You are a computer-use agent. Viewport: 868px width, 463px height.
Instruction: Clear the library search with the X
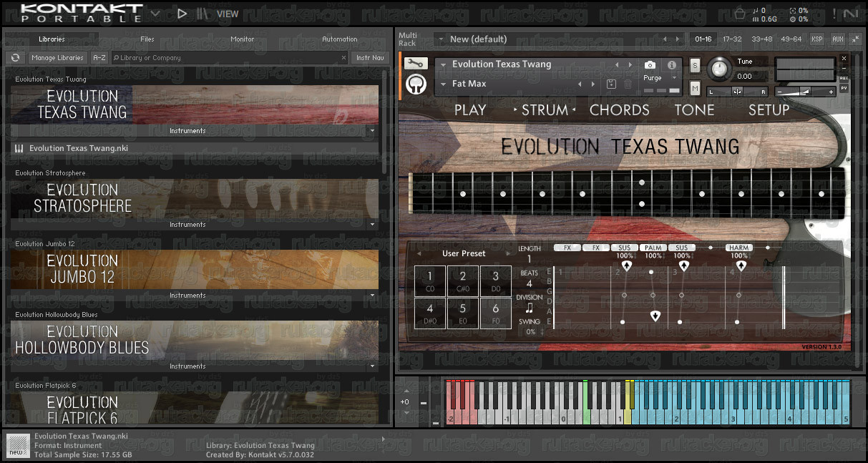point(343,58)
